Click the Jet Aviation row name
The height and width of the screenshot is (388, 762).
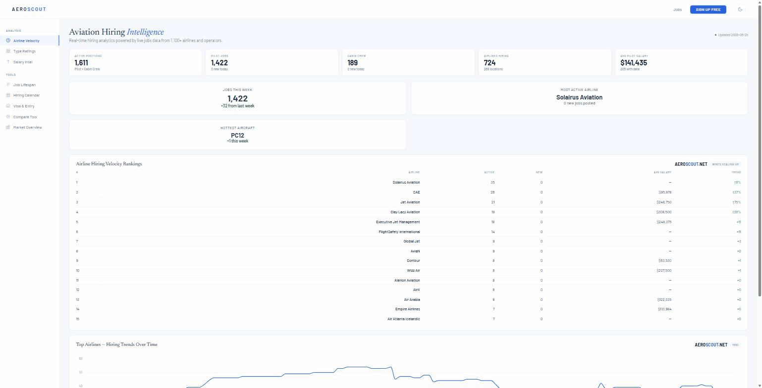pos(410,202)
